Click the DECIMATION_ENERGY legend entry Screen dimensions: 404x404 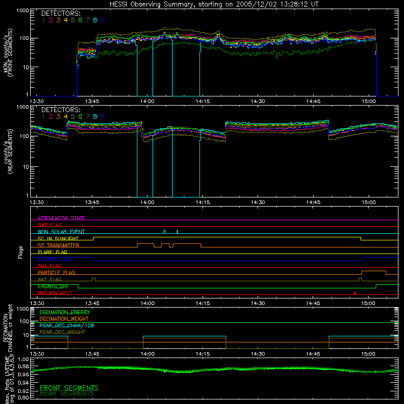tap(65, 312)
